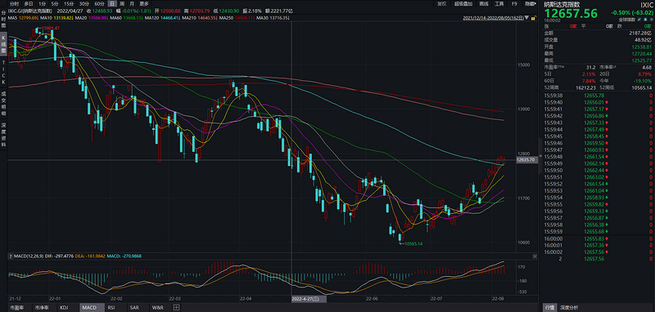The width and height of the screenshot is (655, 312).
Task: Open the 超级叠加 overlay menu
Action: 463,4
